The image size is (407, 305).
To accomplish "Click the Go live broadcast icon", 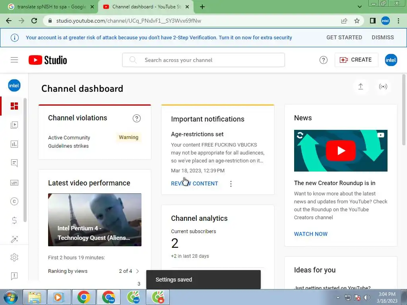I will coord(383,86).
